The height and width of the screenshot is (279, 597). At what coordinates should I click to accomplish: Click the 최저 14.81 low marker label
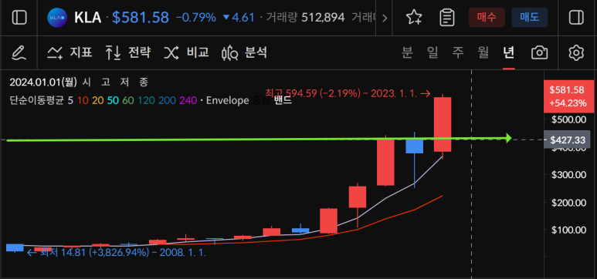[117, 252]
